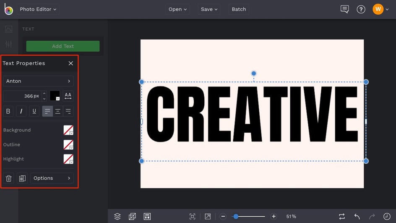This screenshot has width=396, height=223.
Task: Open the Outline color swatch
Action: (x=68, y=144)
